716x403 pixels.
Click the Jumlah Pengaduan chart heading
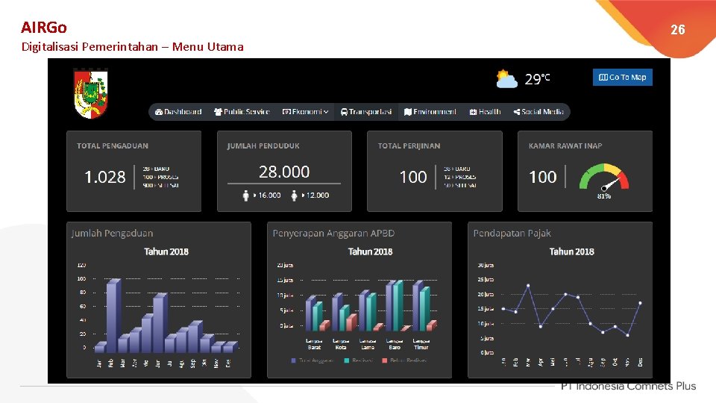click(x=113, y=234)
